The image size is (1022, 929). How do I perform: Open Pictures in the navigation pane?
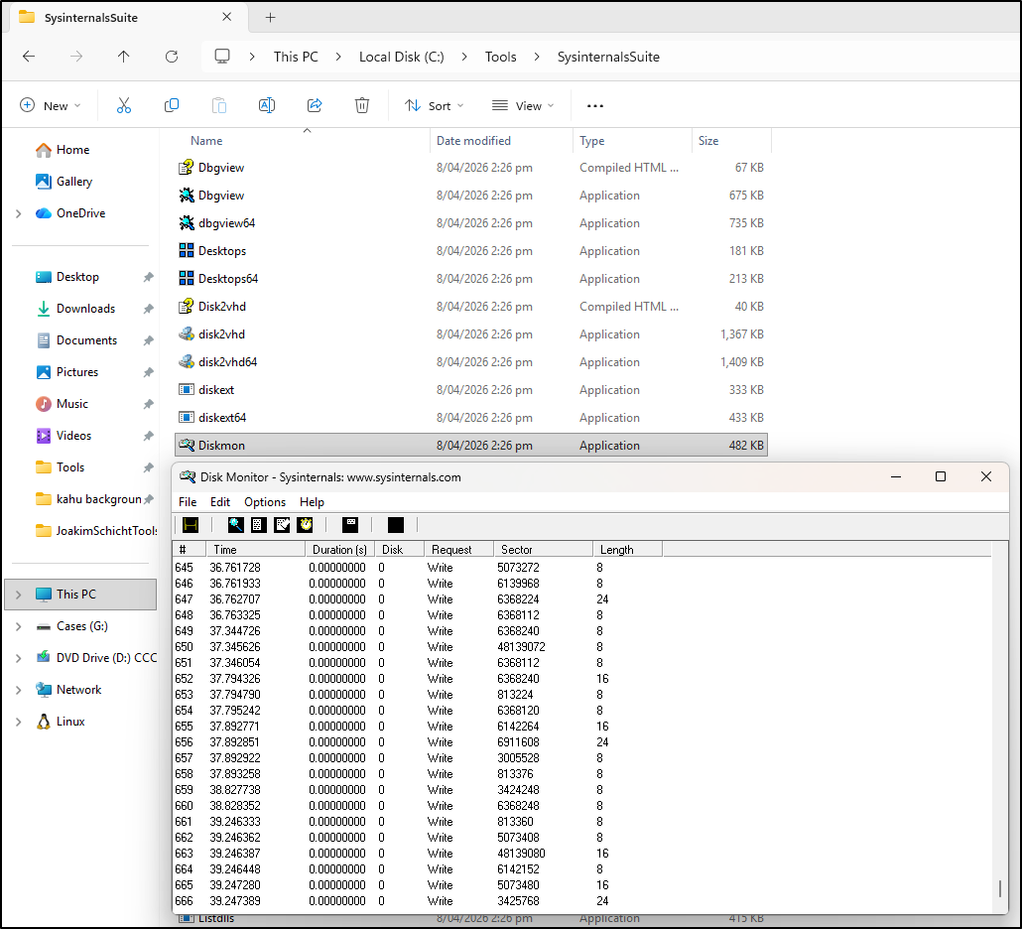(x=67, y=372)
